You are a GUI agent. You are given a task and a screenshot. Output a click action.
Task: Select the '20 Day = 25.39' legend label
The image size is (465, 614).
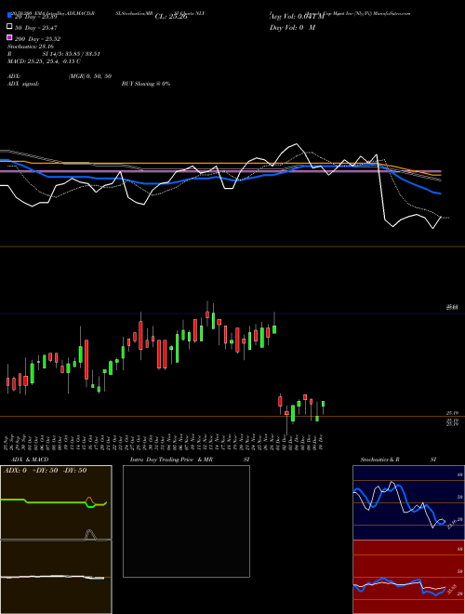pyautogui.click(x=36, y=17)
